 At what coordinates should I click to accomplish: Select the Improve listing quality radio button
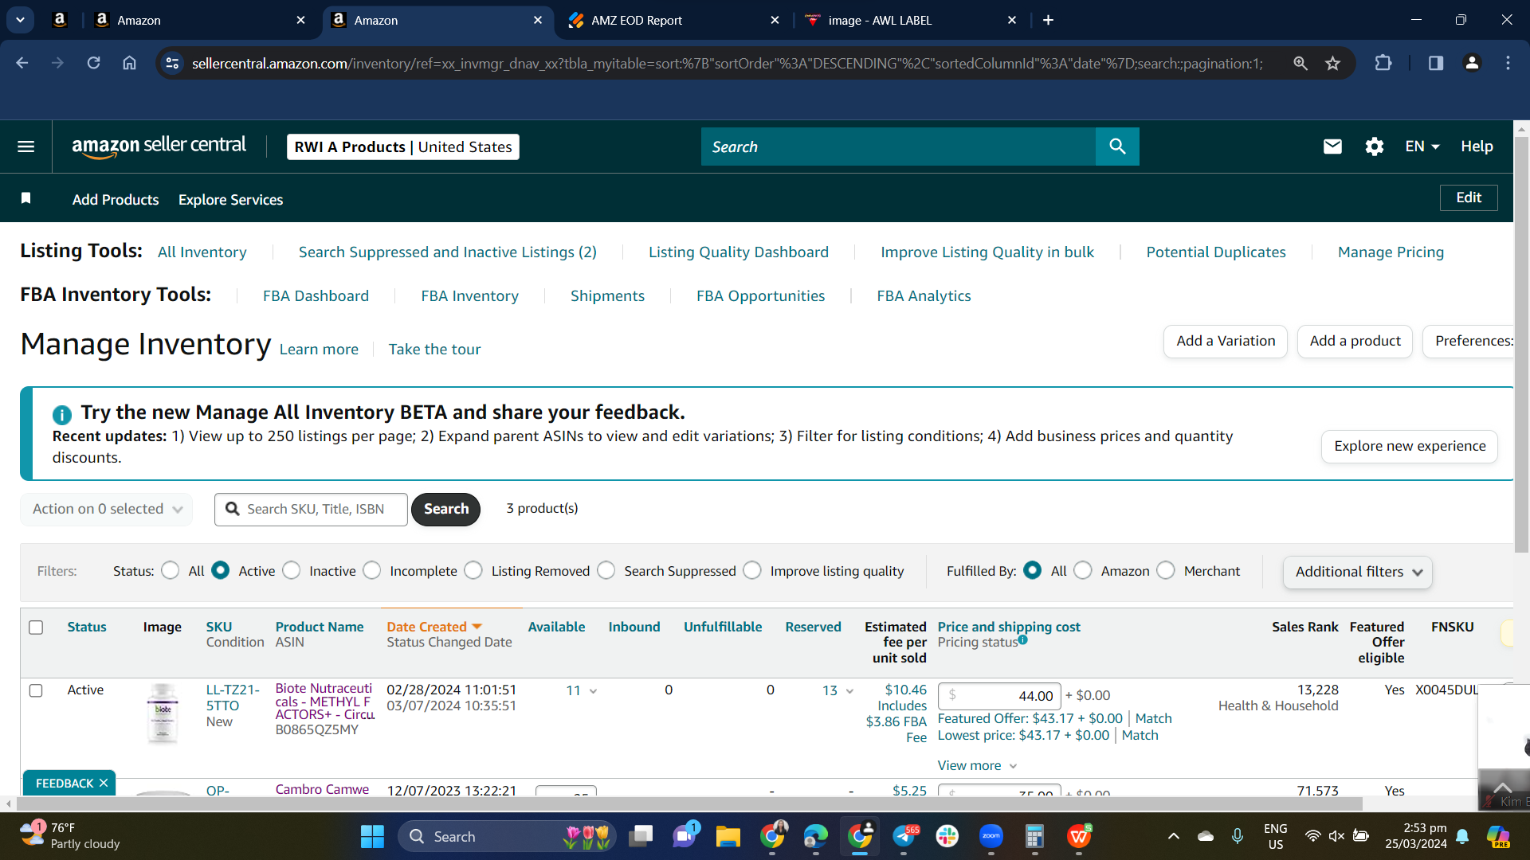tap(752, 571)
